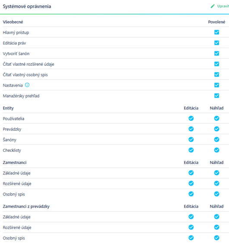Click Editácia check icon for Zamestnanci Rozšírené údaje
Viewport: 229px width, 244px height.
pos(191,183)
